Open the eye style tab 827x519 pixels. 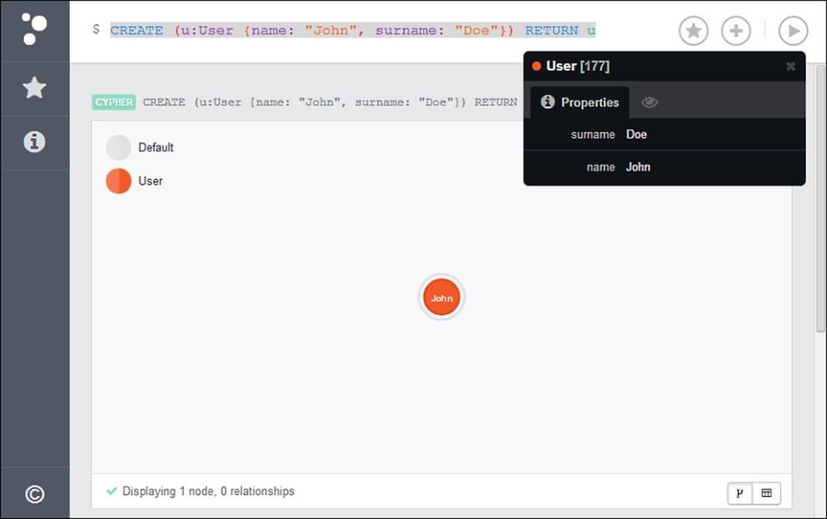coord(649,103)
